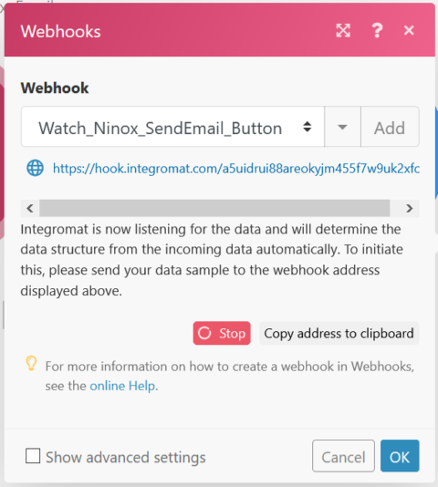Stop listening for webhook data
This screenshot has width=438, height=487.
(x=222, y=333)
